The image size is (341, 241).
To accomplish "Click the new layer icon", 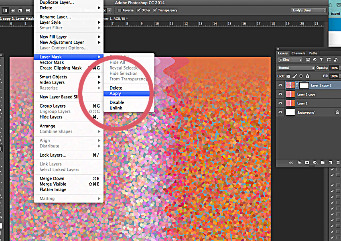I will [x=330, y=162].
